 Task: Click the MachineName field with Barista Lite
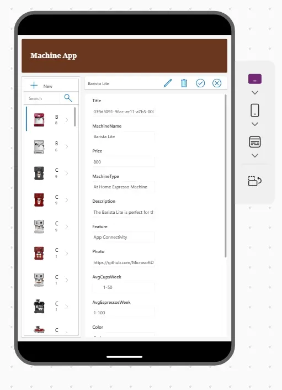[124, 136]
